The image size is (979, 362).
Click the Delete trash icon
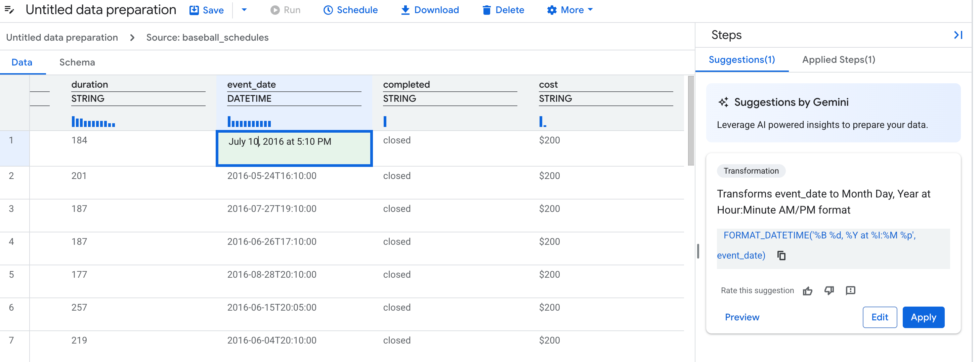tap(487, 10)
